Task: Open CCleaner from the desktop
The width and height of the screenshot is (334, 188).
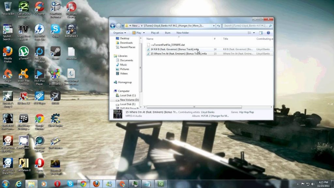Action: pyautogui.click(x=39, y=7)
